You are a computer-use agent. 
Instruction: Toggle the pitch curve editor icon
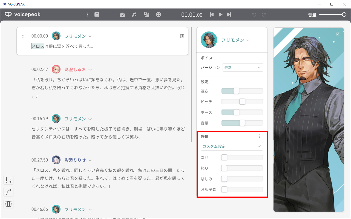pyautogui.click(x=8, y=192)
